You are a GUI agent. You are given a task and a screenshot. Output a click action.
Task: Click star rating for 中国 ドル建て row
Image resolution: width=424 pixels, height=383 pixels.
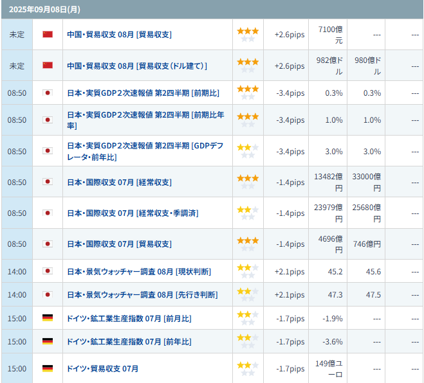point(248,66)
